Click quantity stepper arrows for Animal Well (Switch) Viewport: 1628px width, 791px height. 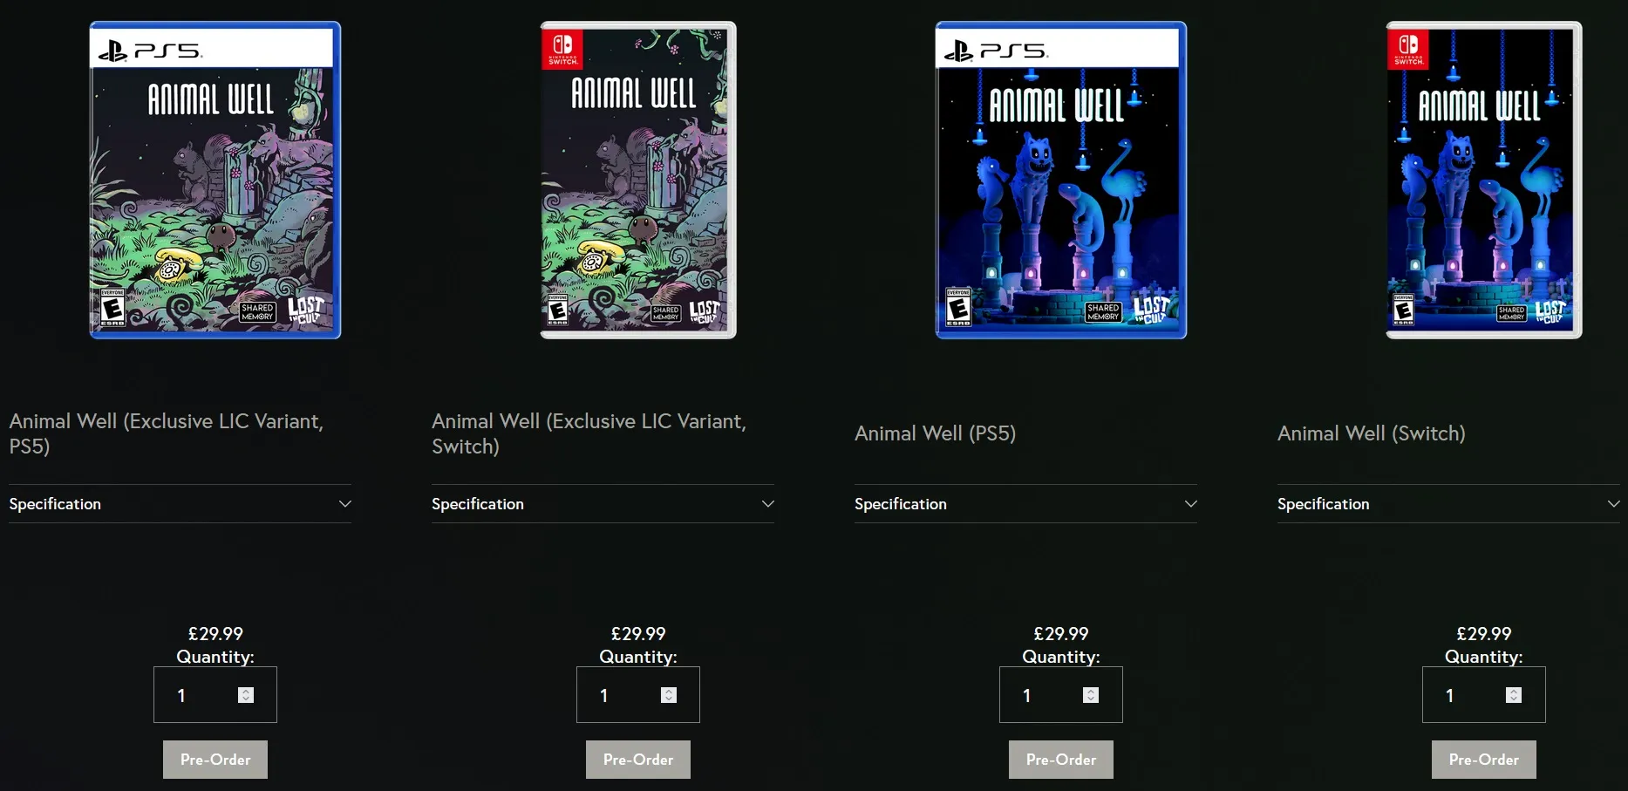[1514, 695]
